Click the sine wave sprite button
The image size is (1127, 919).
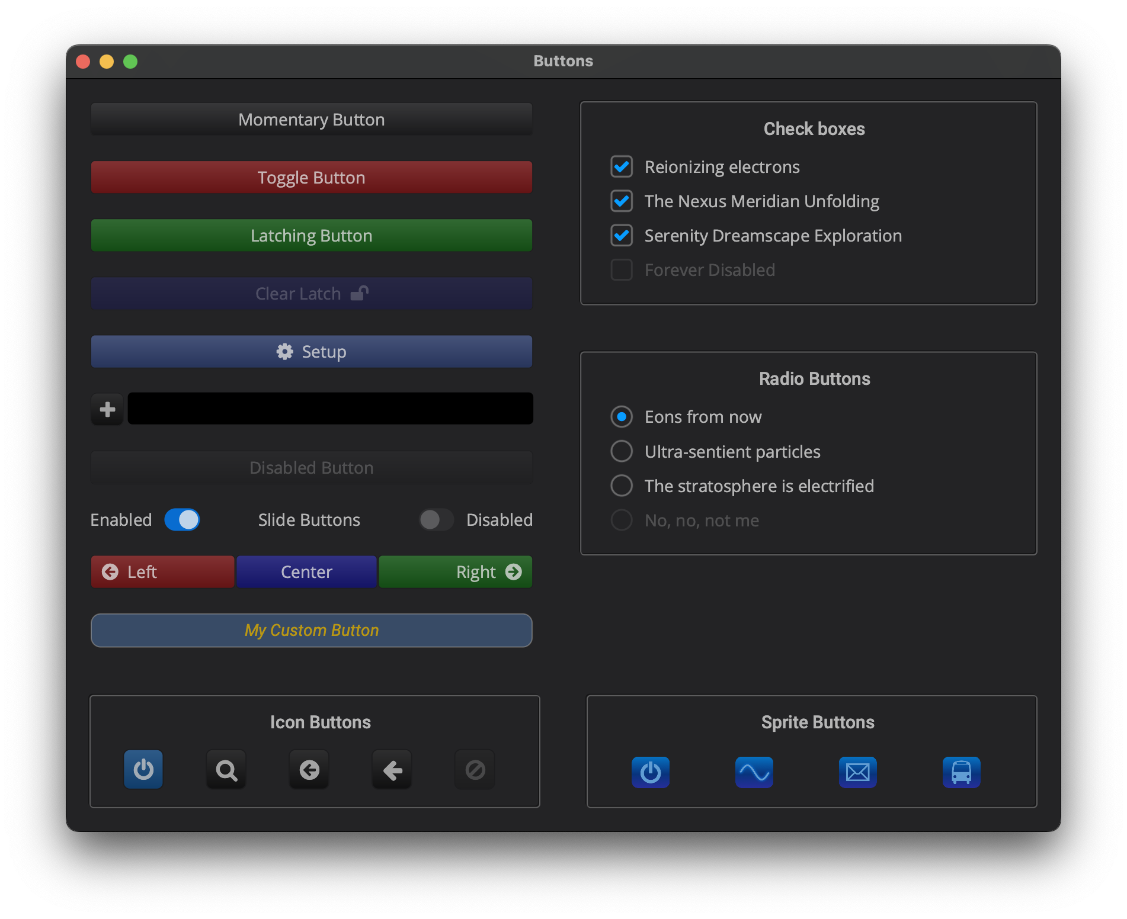pos(754,772)
